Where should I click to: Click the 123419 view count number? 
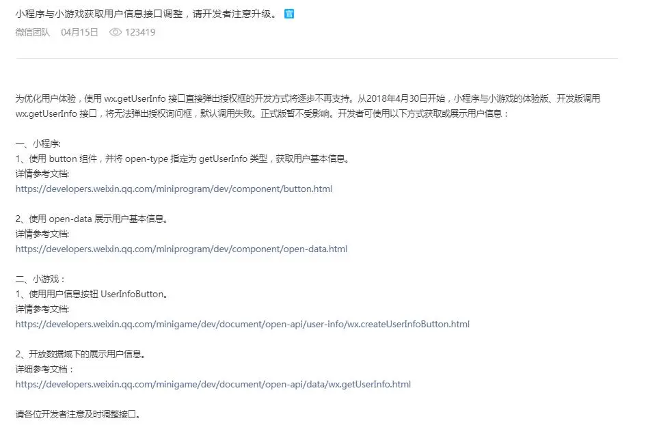click(x=140, y=32)
